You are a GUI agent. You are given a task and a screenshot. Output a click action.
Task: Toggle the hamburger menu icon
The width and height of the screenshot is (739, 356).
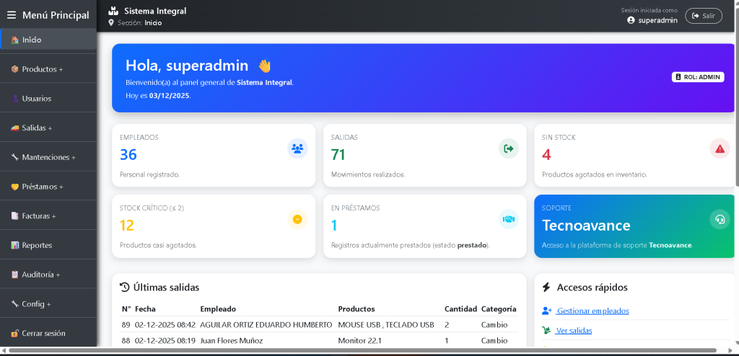[x=12, y=15]
